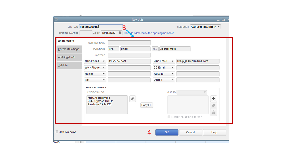This screenshot has height=158, width=282.
Task: Click the Mobile number input field
Action: 129,74
